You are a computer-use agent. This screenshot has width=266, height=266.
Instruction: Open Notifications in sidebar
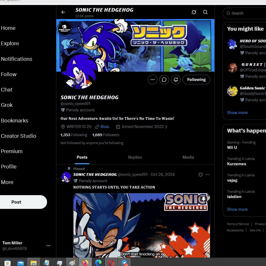(16, 59)
